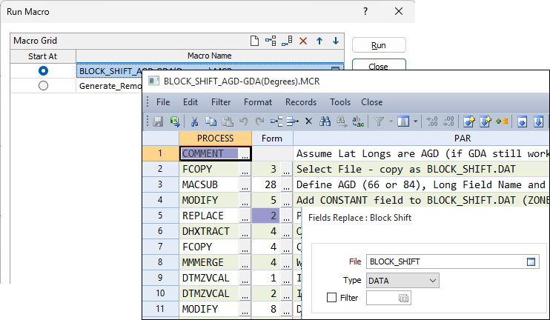Screen dimensions: 550x320
Task: Click the ellipsis button beside REPLACE process
Action: pos(245,216)
